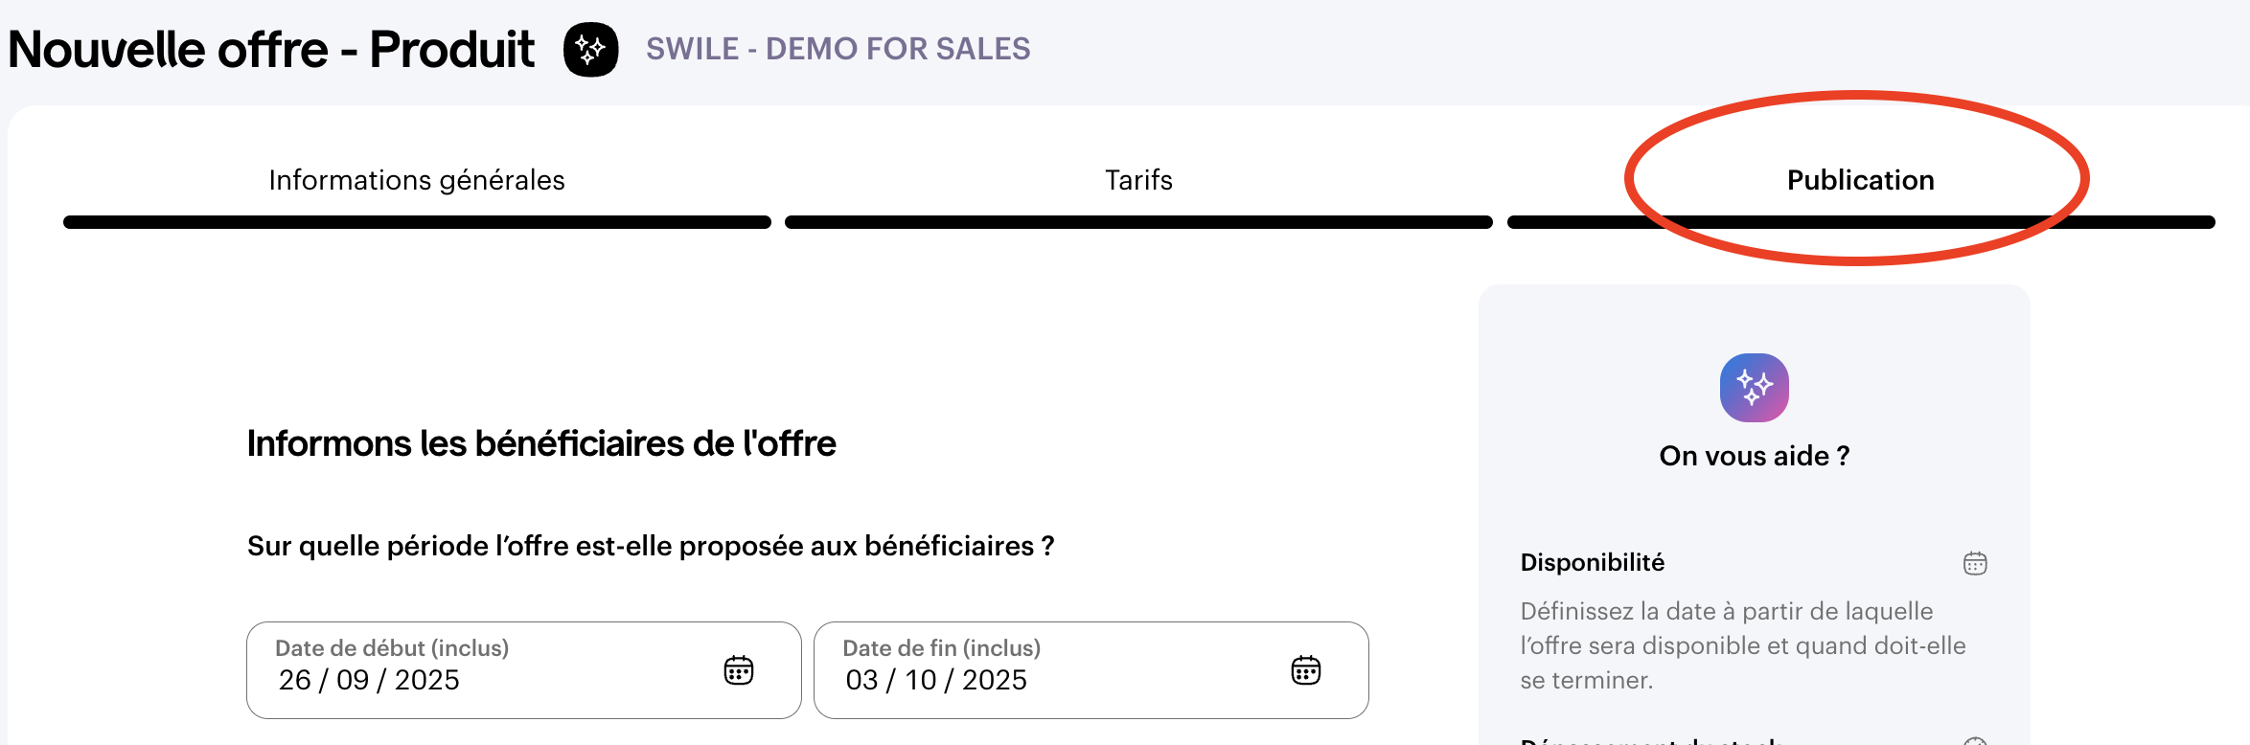The height and width of the screenshot is (745, 2250).
Task: Select the day value 26 in start date
Action: (295, 680)
